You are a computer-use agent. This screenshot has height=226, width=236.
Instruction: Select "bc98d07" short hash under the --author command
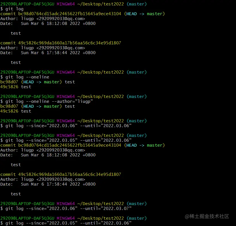point(9,106)
